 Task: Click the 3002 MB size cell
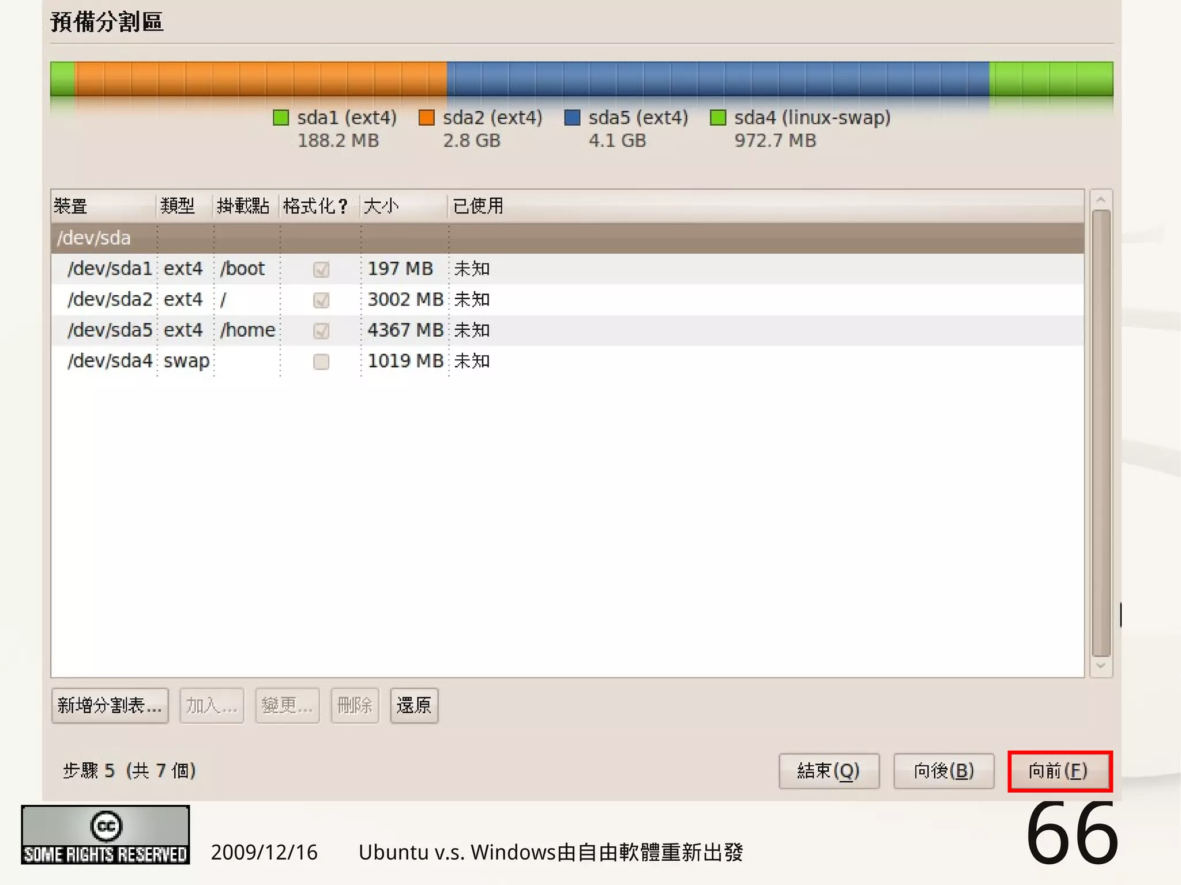[x=405, y=299]
